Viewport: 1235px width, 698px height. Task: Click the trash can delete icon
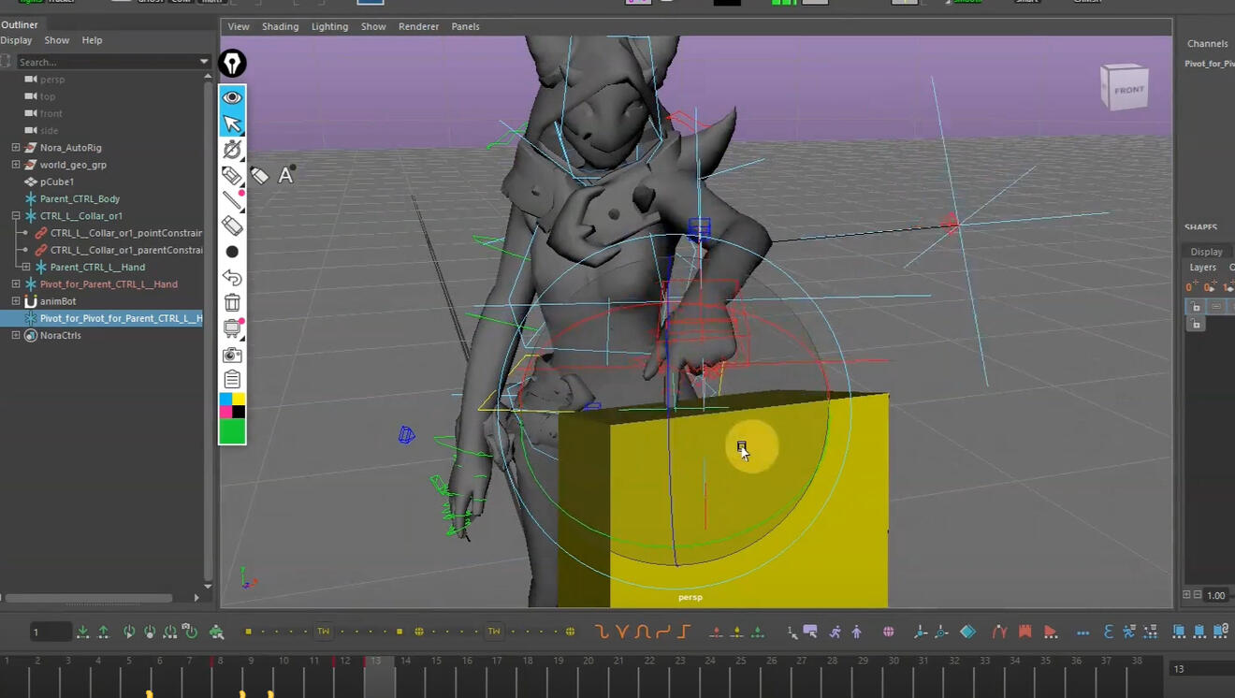(x=232, y=302)
